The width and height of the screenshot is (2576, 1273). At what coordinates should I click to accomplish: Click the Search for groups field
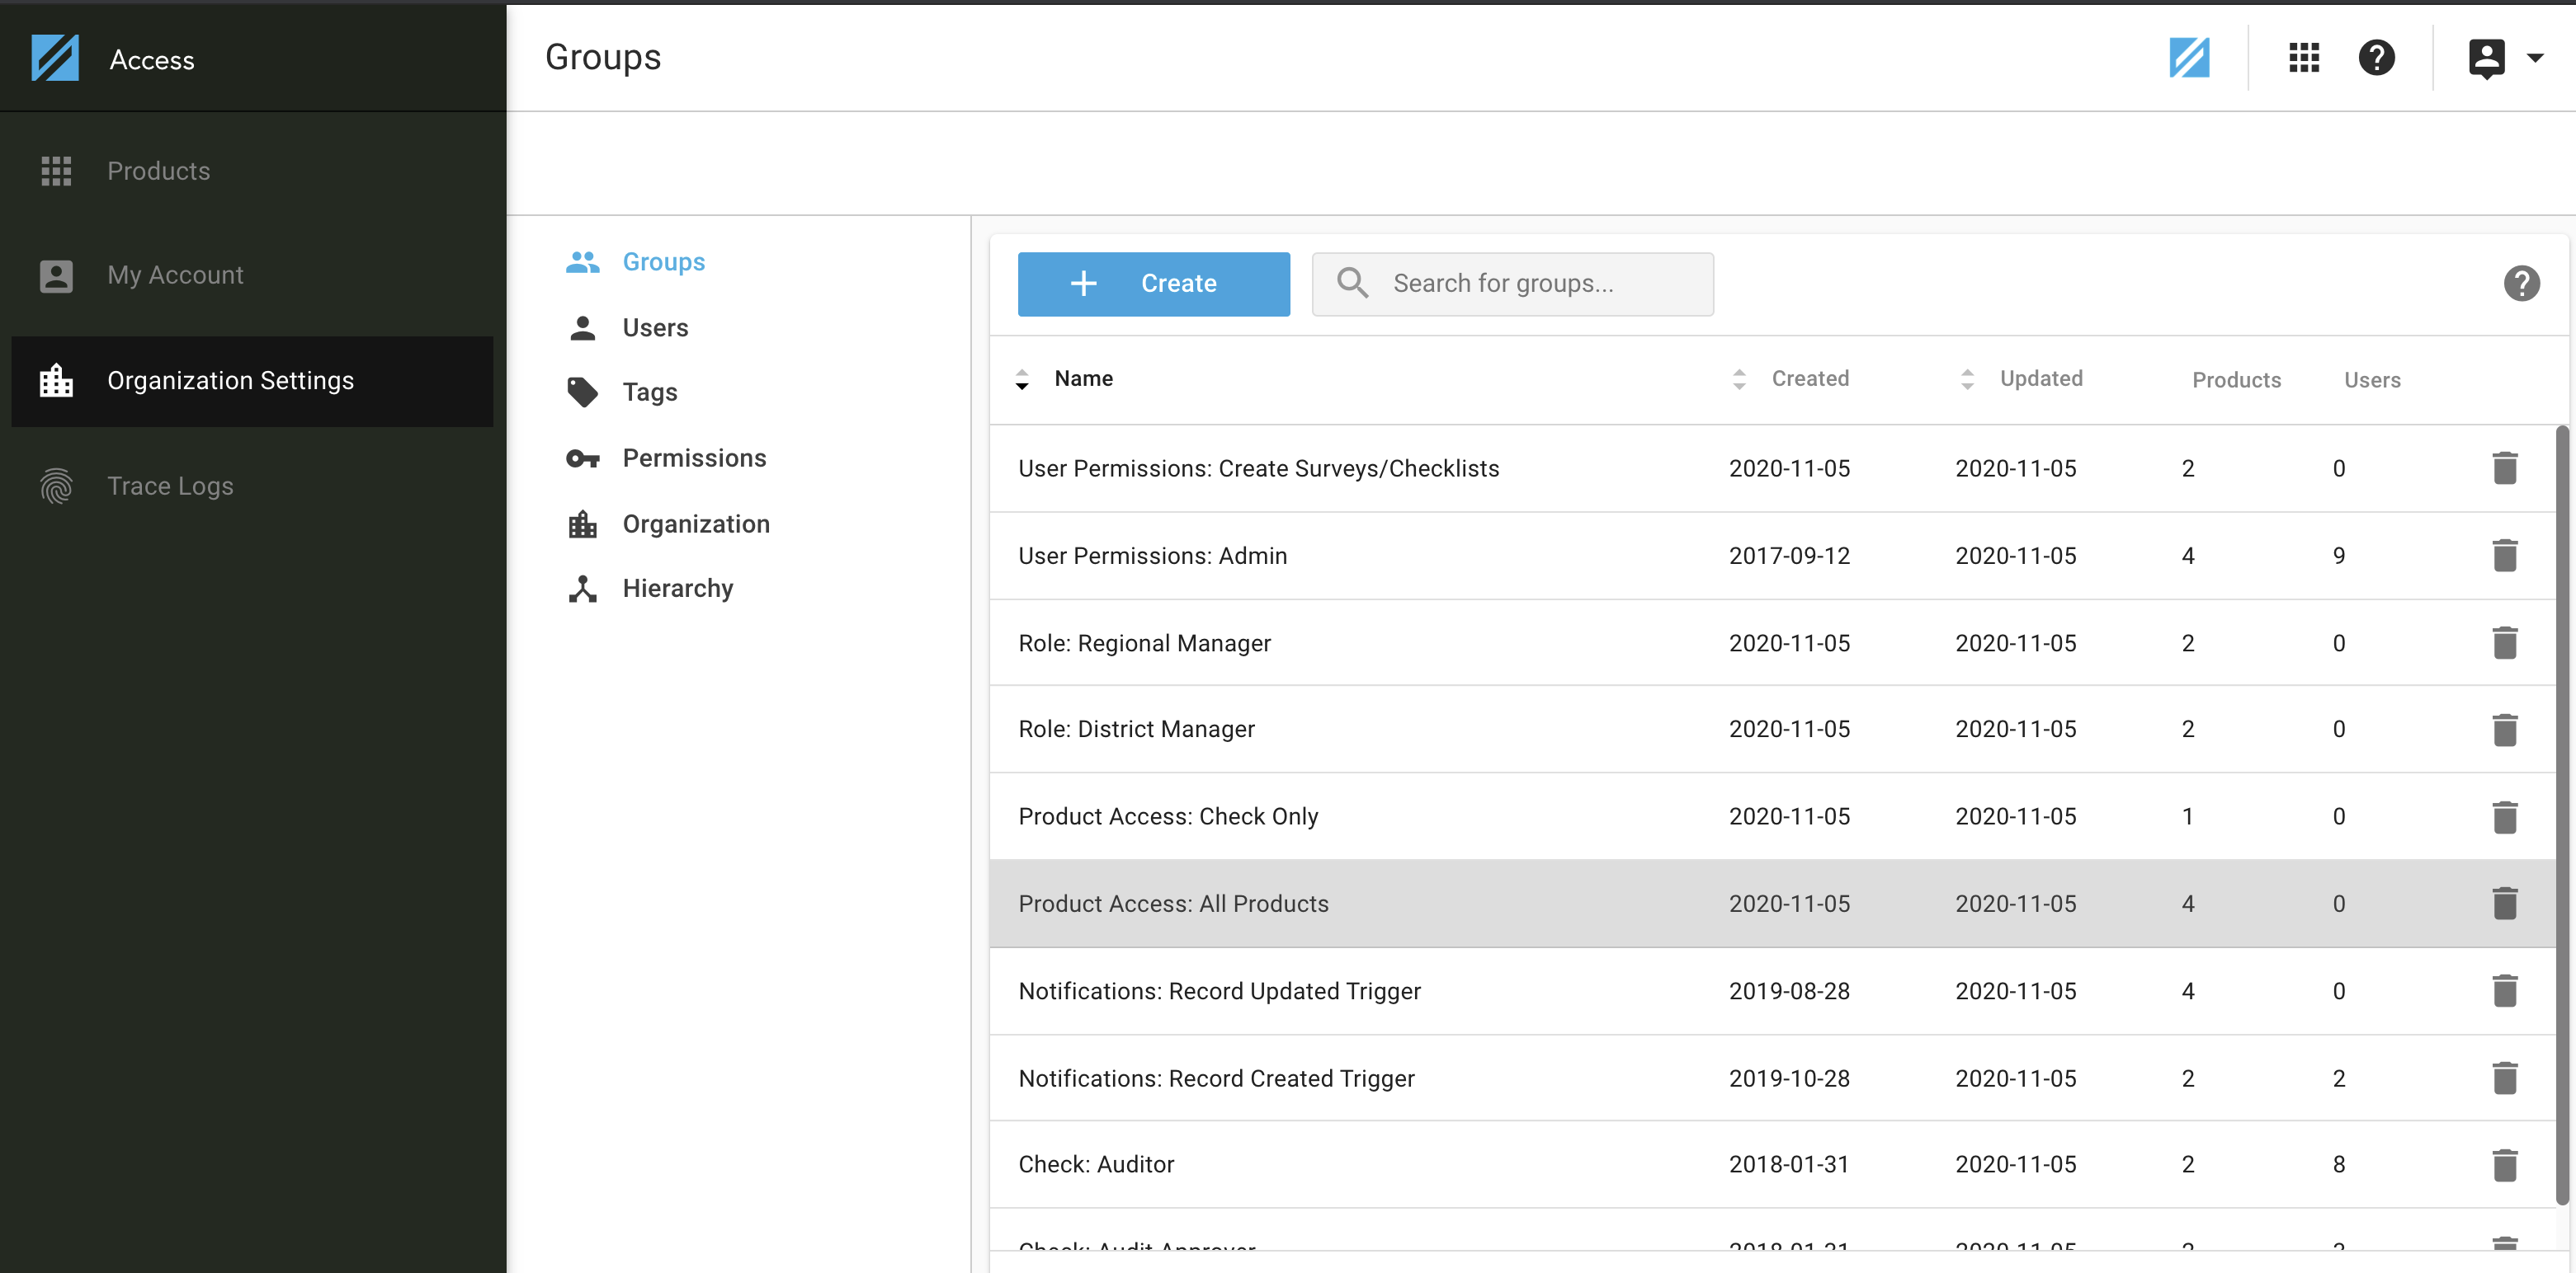pyautogui.click(x=1512, y=284)
